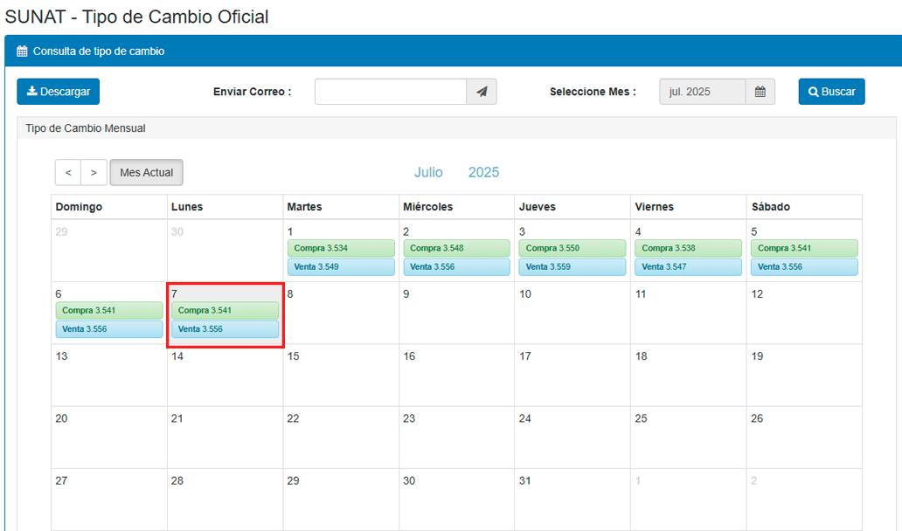Select Venta 3.556 on Lunes 7
902x531 pixels.
click(x=225, y=328)
